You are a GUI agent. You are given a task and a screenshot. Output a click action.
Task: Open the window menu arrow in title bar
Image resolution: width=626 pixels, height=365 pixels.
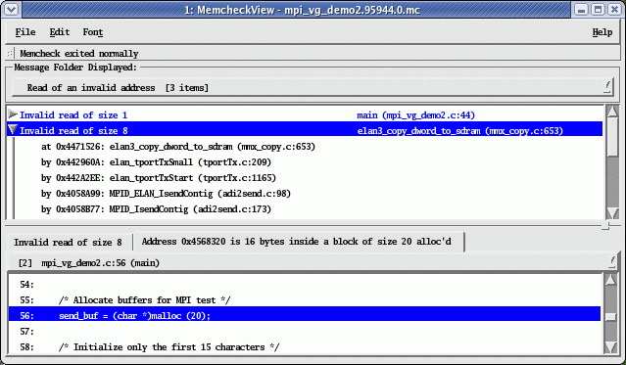point(11,10)
